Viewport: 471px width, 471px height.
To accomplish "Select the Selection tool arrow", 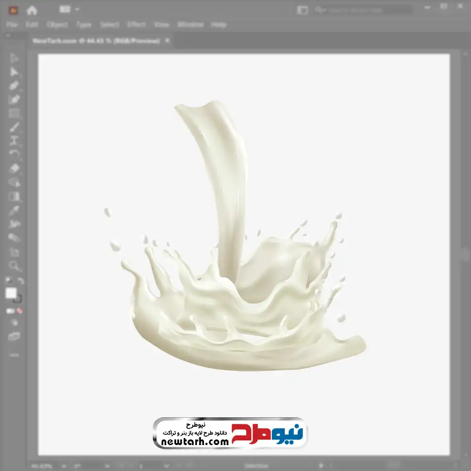I will (15, 58).
